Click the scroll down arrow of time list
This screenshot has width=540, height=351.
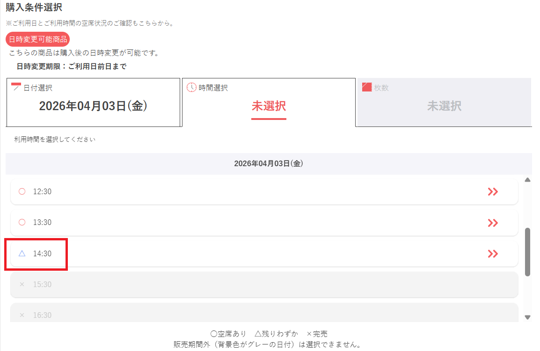pyautogui.click(x=528, y=317)
